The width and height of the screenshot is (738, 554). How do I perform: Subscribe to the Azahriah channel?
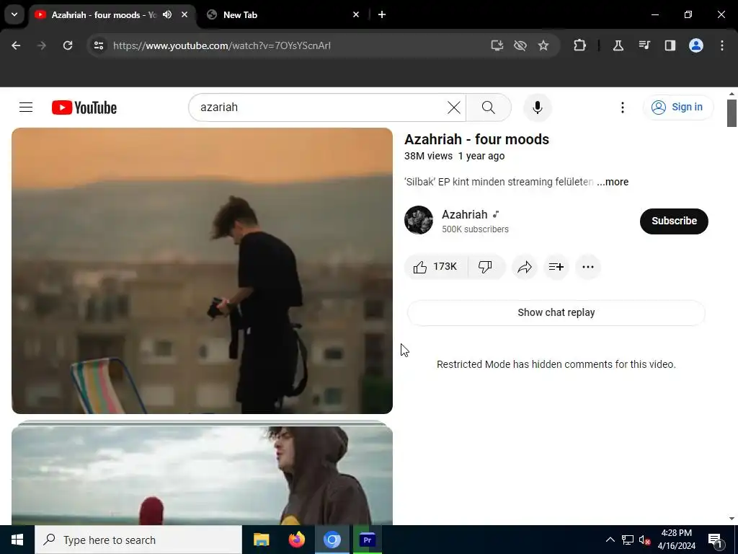point(674,221)
